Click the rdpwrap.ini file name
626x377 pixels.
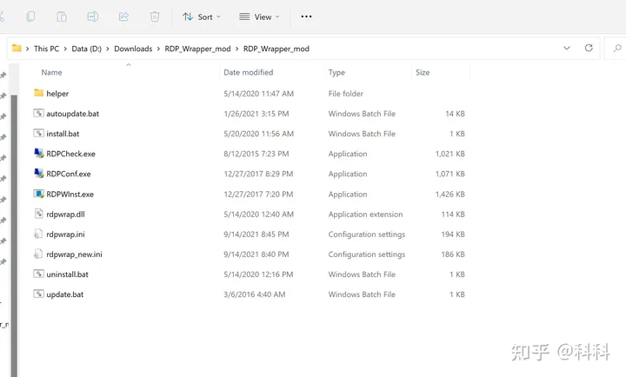(65, 235)
